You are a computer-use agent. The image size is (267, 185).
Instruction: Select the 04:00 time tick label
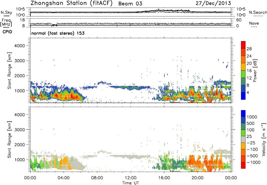tap(63, 178)
